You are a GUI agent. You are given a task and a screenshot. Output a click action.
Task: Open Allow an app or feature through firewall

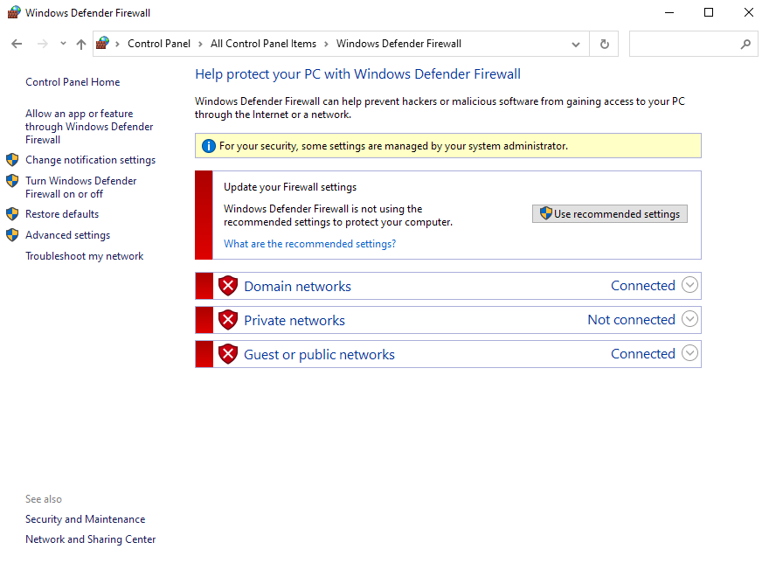pyautogui.click(x=89, y=127)
